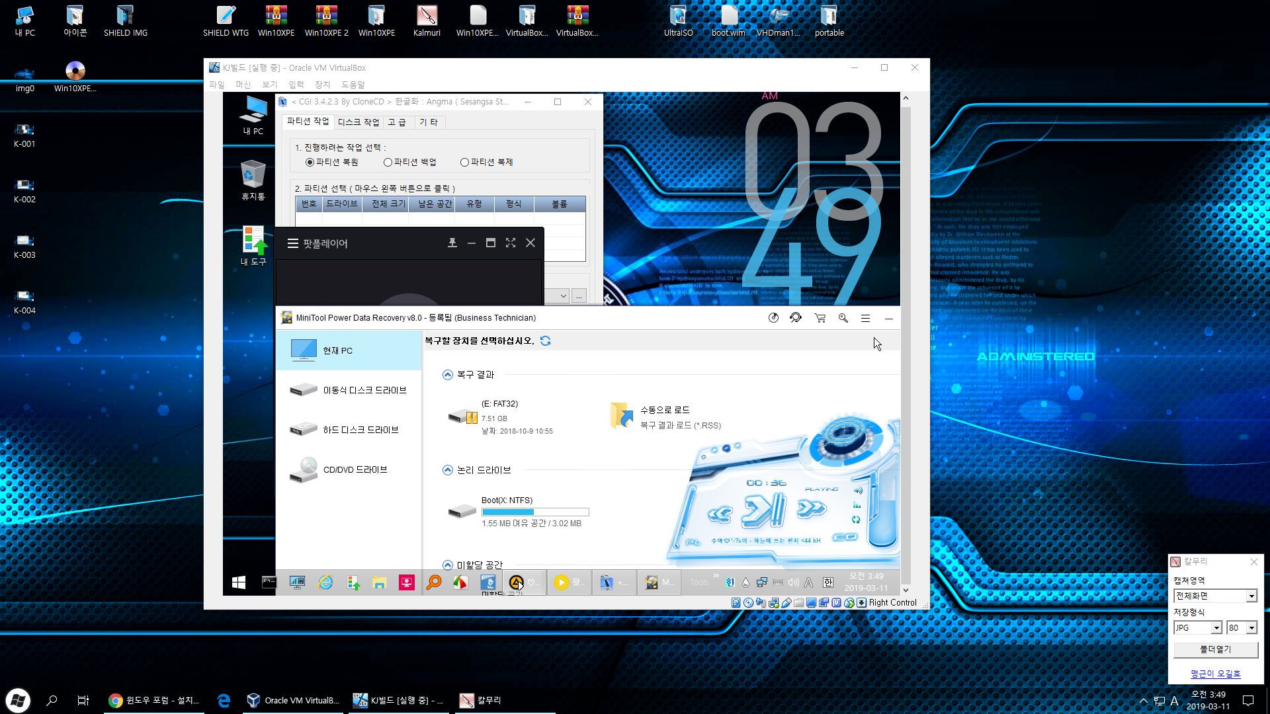This screenshot has width=1270, height=714.
Task: Open host taskbar search icon
Action: pos(52,700)
